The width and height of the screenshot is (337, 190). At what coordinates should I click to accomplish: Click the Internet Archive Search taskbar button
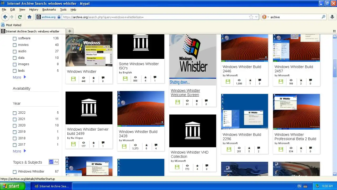point(52,186)
